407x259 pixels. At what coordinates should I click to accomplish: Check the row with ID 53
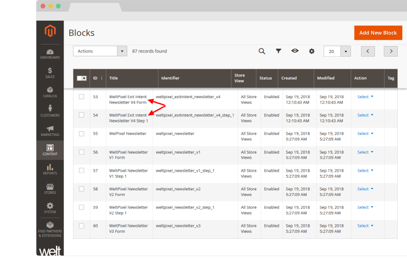(81, 97)
